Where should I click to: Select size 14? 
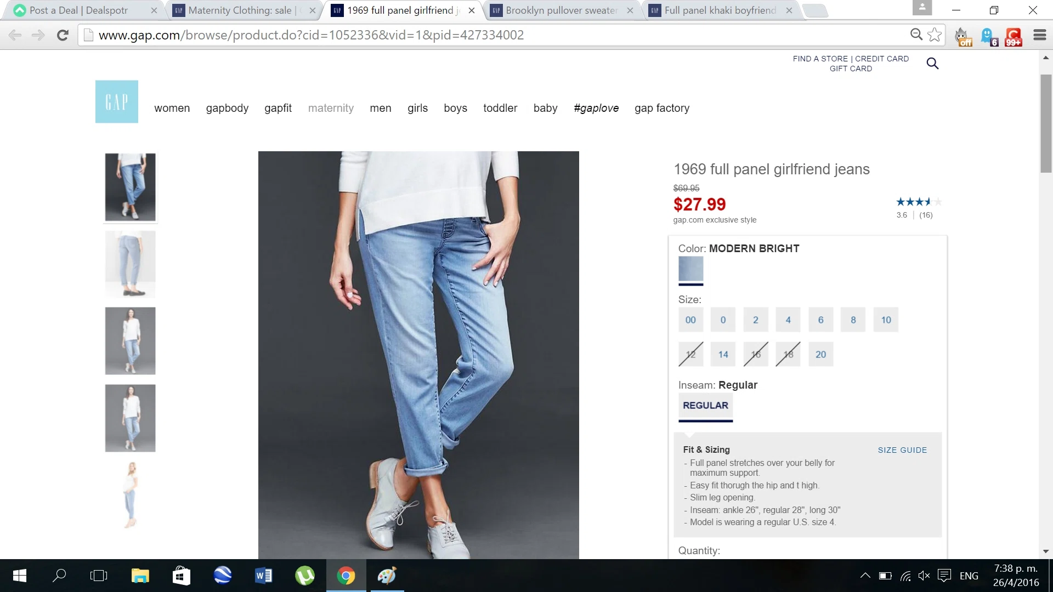[723, 355]
